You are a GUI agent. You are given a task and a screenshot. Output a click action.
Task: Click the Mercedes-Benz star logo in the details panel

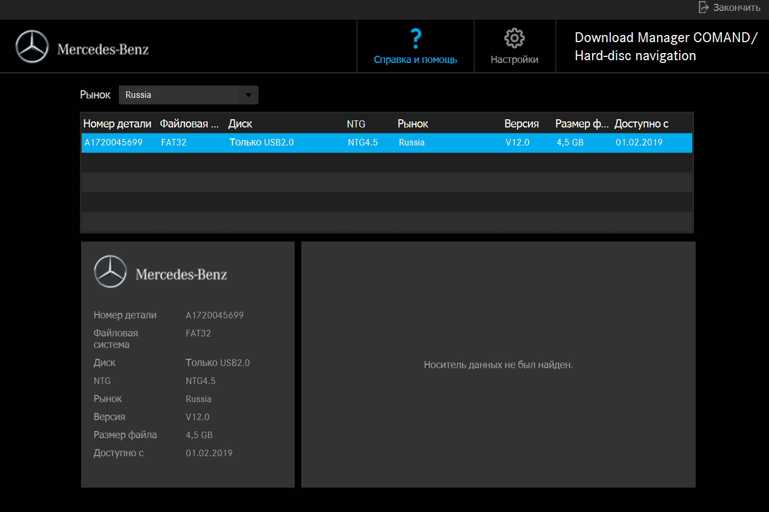click(110, 271)
